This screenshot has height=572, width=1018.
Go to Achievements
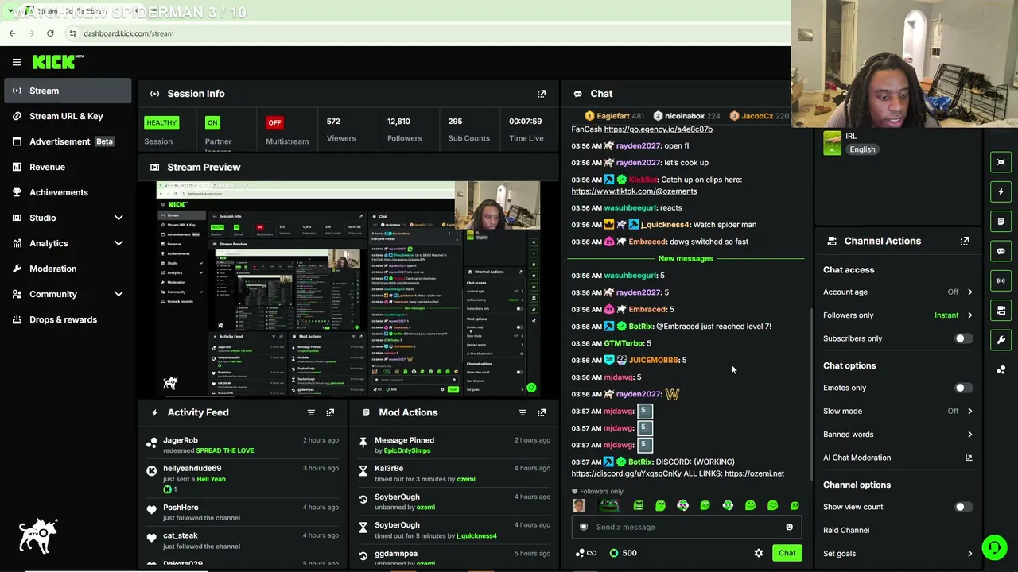point(68,192)
